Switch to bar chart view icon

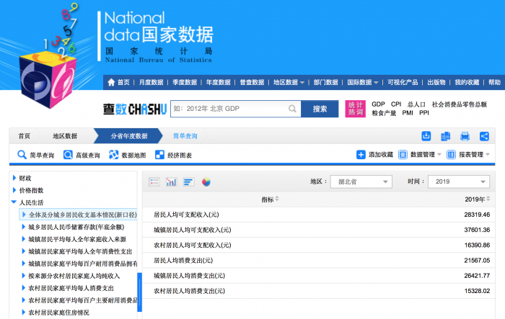(172, 181)
